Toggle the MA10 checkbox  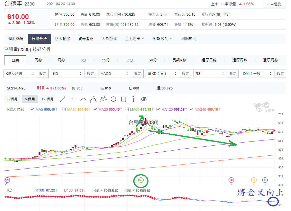[64, 109]
